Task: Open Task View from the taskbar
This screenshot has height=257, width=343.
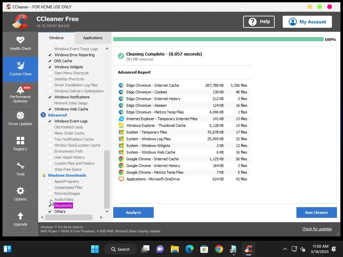Action: click(x=145, y=249)
